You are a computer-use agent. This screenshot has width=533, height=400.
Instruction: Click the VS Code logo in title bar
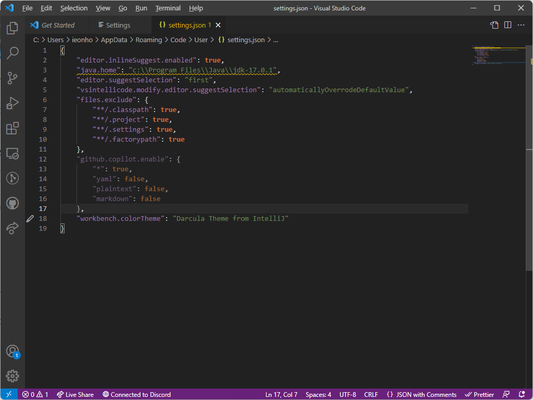coord(9,8)
